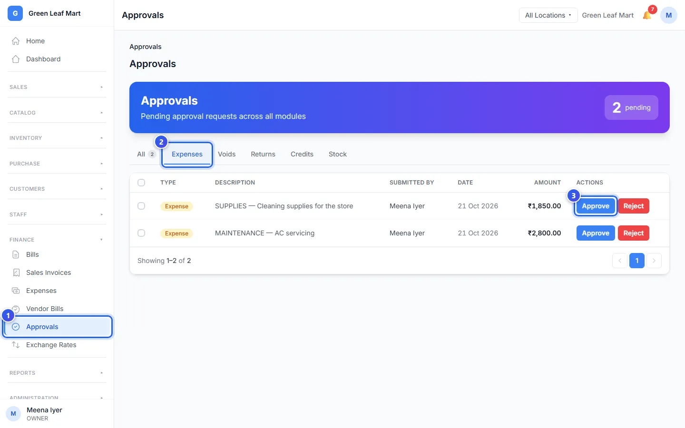Expand the PURCHASE sidebar section
This screenshot has height=428, width=685.
[x=57, y=164]
